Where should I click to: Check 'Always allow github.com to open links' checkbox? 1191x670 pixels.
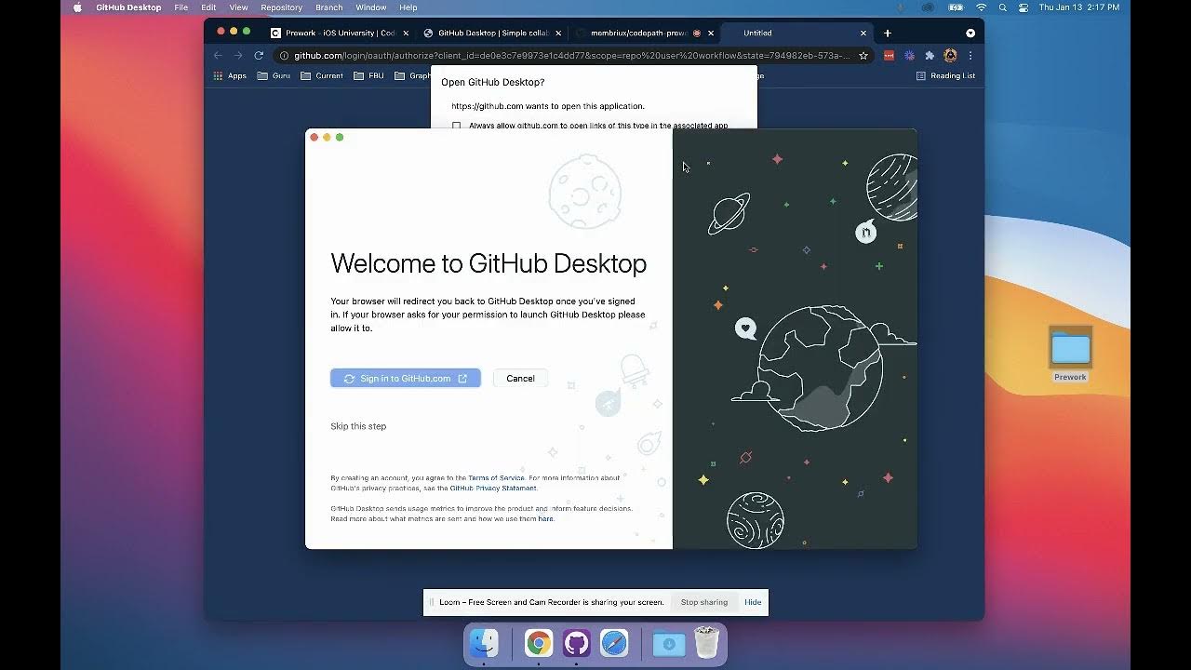click(456, 126)
